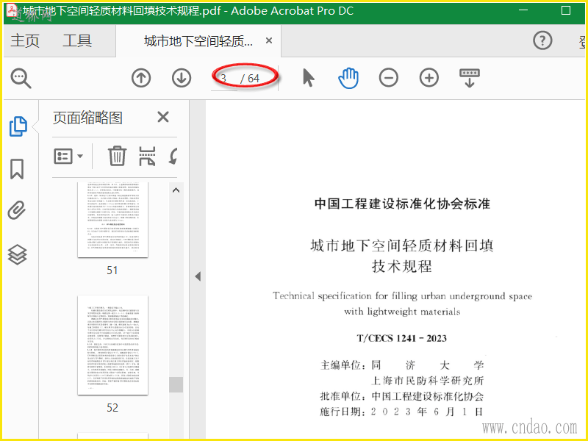Toggle the page thumbnails sidebar icon
This screenshot has height=441, width=588.
click(18, 126)
